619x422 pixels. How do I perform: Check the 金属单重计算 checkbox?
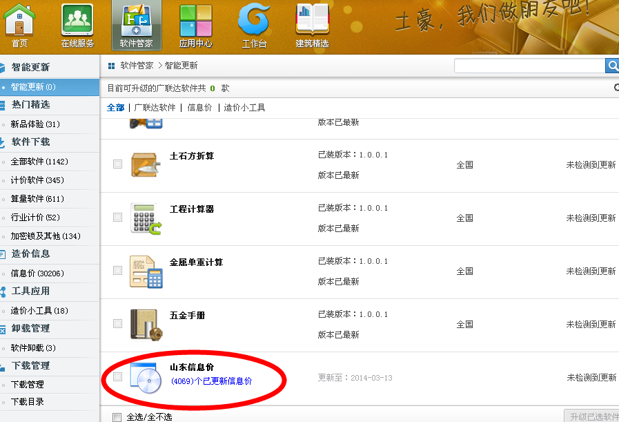click(117, 270)
